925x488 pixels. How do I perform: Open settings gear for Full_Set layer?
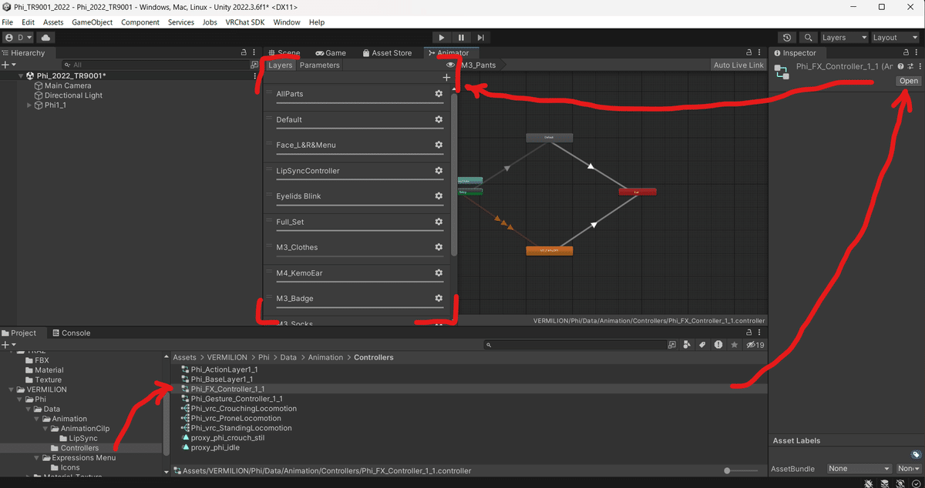coord(439,222)
